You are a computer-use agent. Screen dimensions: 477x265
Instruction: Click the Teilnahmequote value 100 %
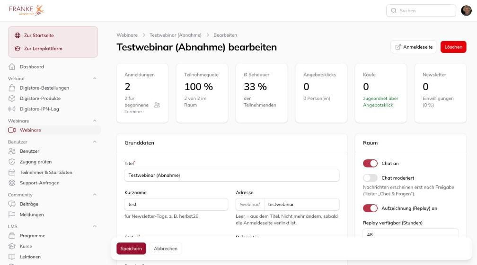(198, 87)
